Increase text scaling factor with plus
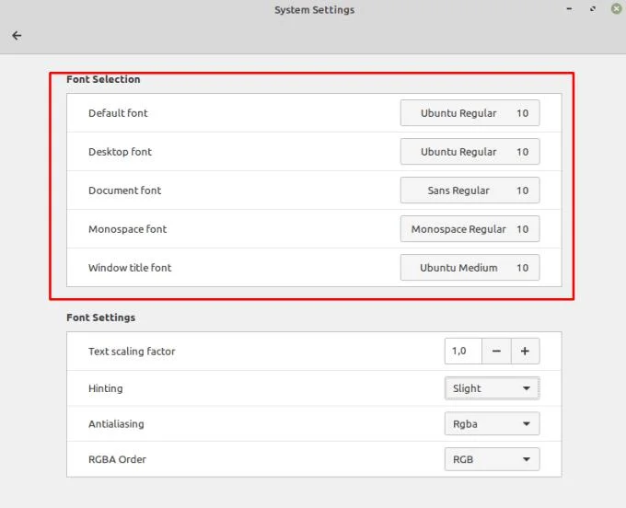The width and height of the screenshot is (626, 508). pyautogui.click(x=525, y=352)
